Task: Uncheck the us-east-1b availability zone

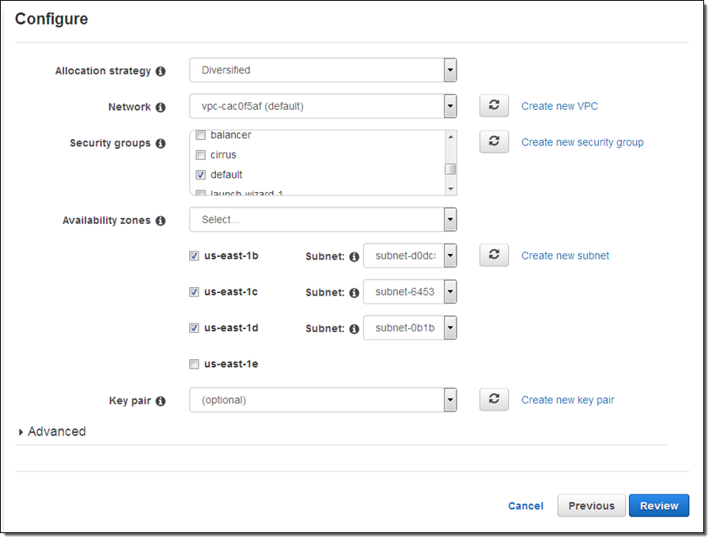Action: [194, 255]
